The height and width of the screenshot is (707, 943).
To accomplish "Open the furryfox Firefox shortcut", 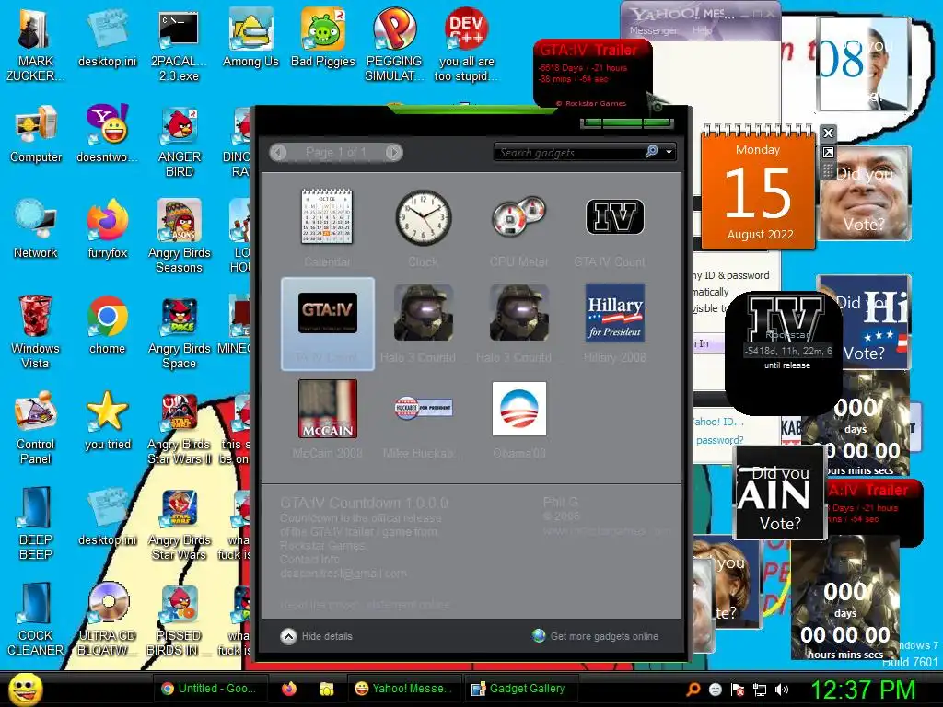I will pos(107,229).
